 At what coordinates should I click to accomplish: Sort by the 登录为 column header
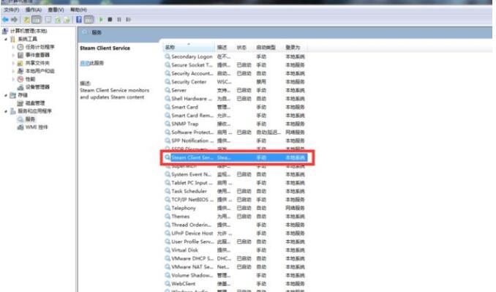tap(295, 48)
